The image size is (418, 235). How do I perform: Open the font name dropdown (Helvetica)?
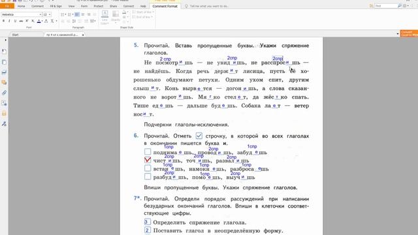pyautogui.click(x=40, y=14)
